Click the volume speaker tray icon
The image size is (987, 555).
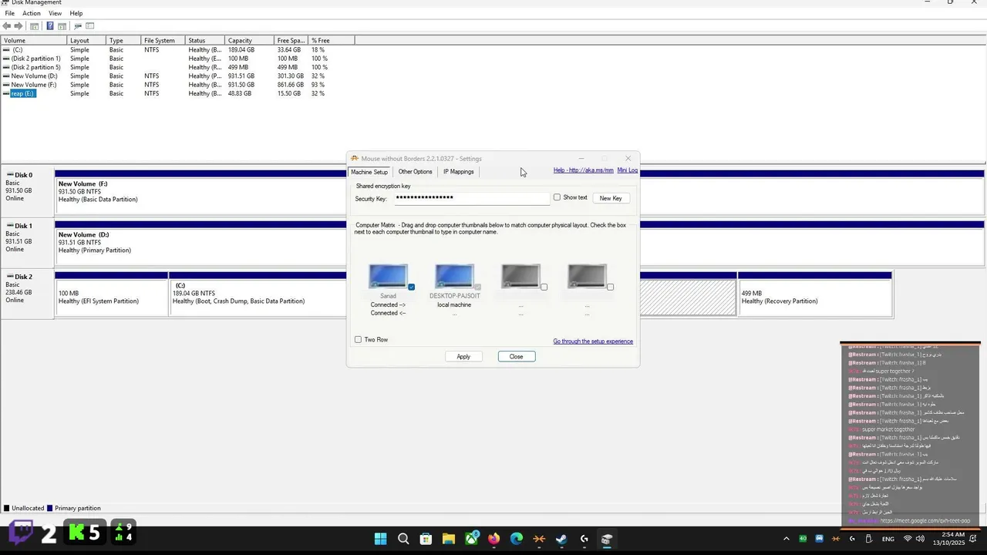click(920, 539)
